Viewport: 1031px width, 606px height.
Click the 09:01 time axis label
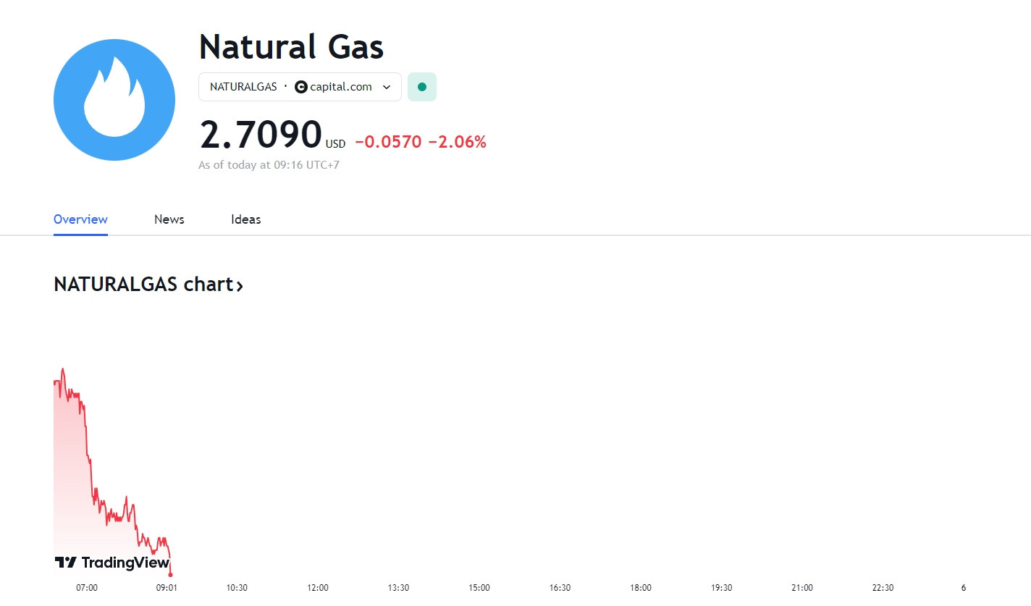point(167,588)
